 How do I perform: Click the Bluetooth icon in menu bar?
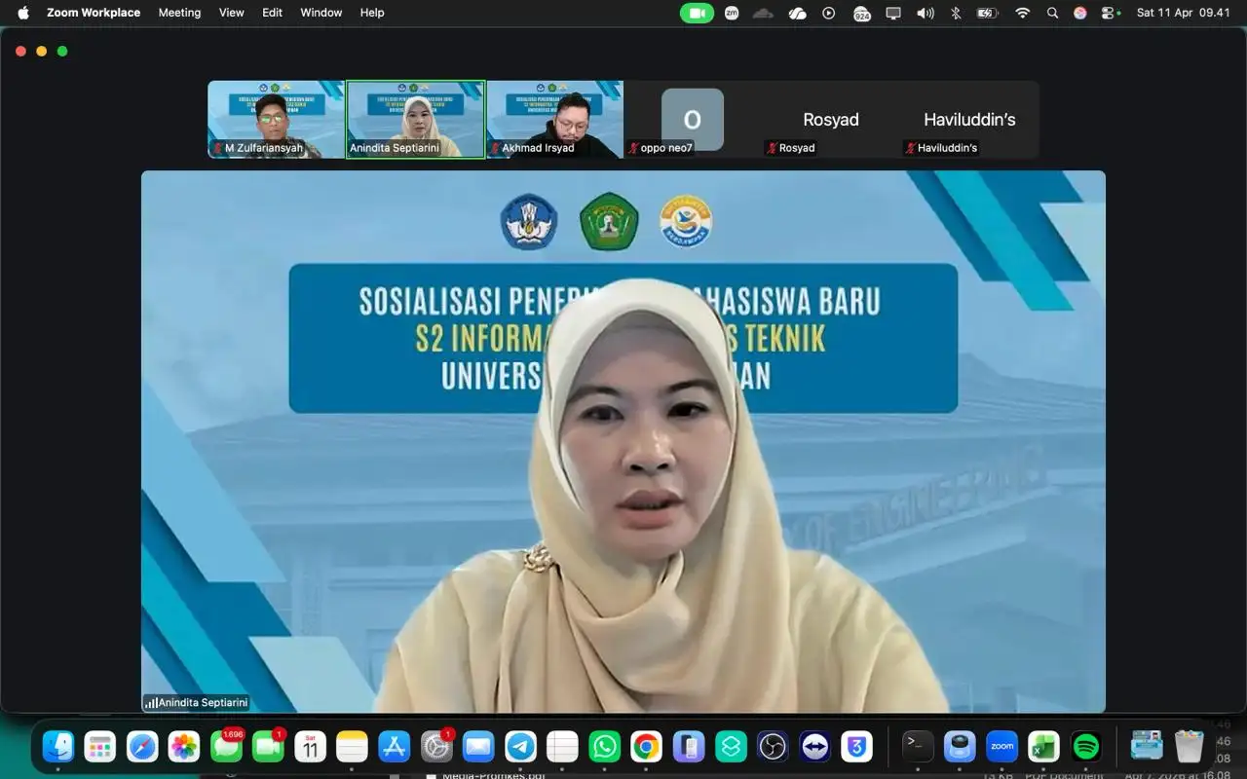[956, 13]
